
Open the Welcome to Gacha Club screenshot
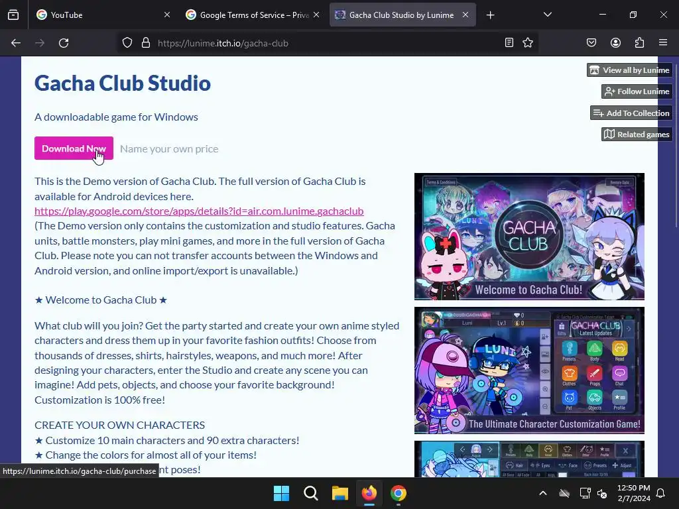point(529,237)
